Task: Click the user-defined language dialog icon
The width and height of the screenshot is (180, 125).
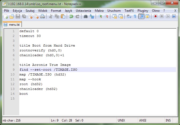Action: click(147, 16)
